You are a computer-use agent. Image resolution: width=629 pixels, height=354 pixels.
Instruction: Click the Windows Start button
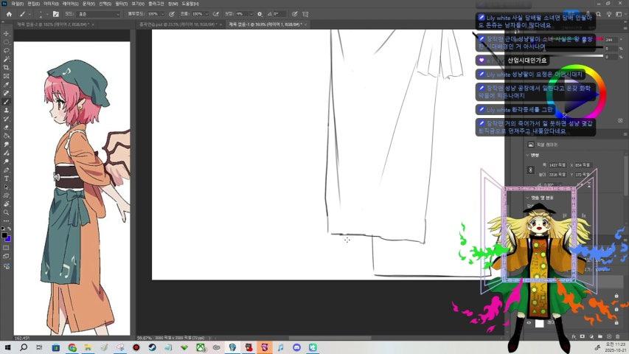[x=7, y=347]
